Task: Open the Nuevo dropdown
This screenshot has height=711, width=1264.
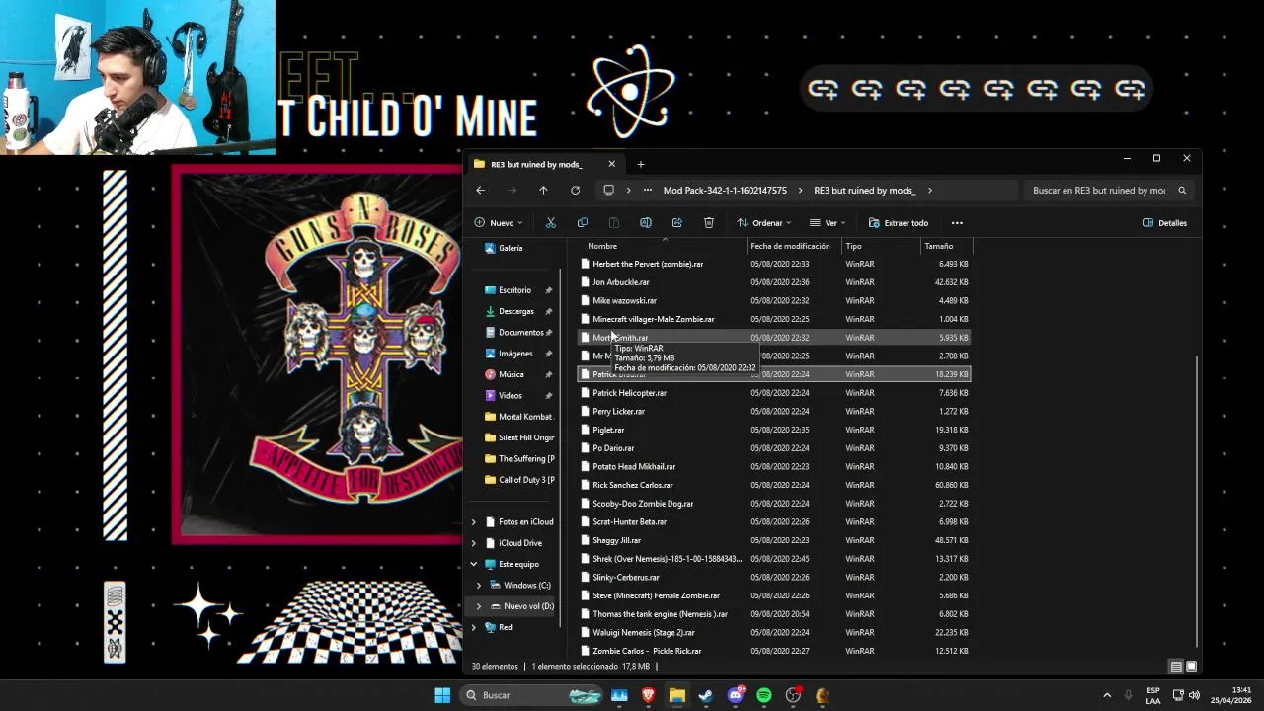Action: coord(499,223)
